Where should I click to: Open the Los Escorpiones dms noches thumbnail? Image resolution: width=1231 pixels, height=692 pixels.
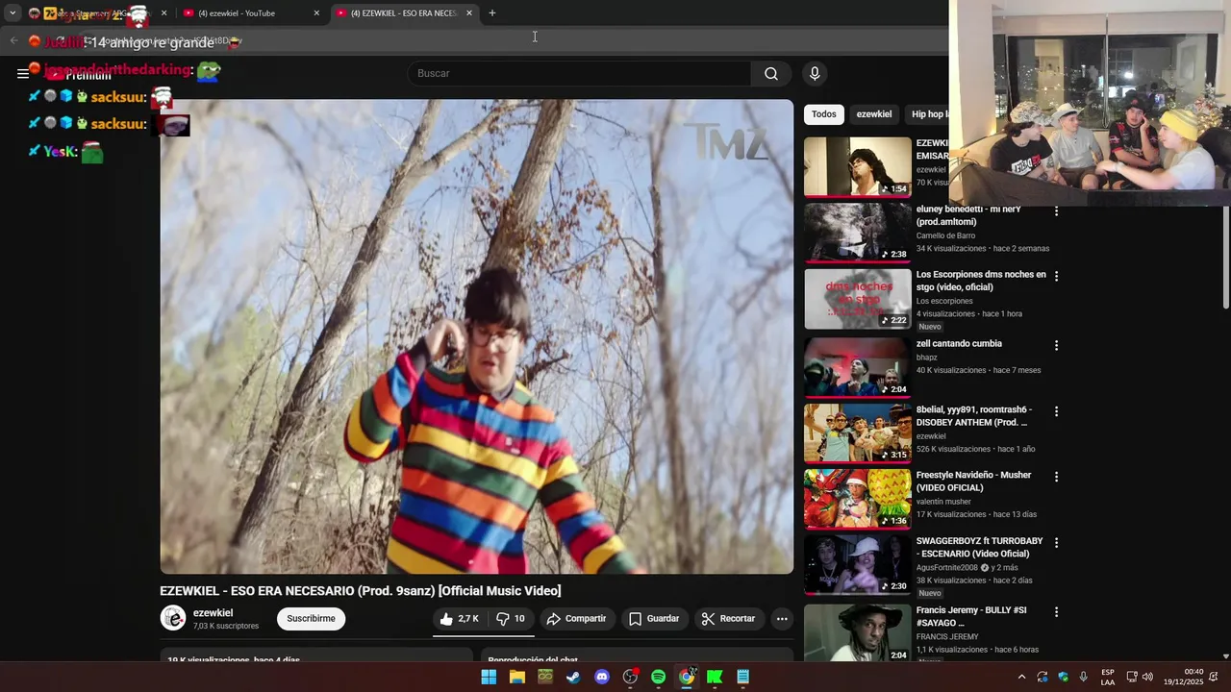pyautogui.click(x=857, y=299)
